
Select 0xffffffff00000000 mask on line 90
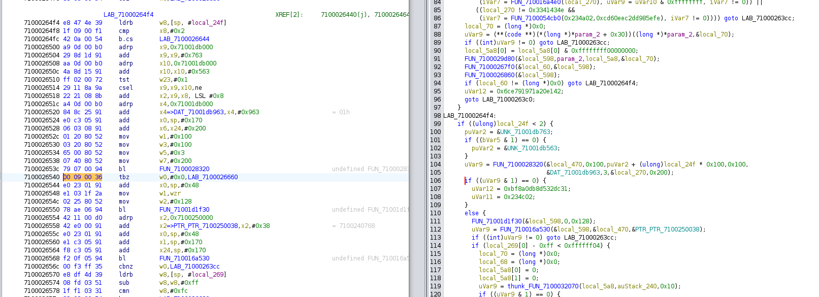point(604,51)
